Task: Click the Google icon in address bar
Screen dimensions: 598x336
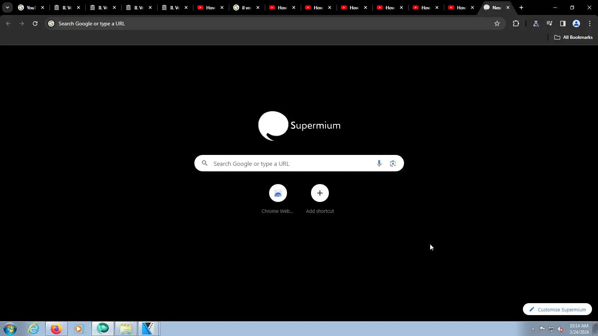Action: (x=51, y=24)
